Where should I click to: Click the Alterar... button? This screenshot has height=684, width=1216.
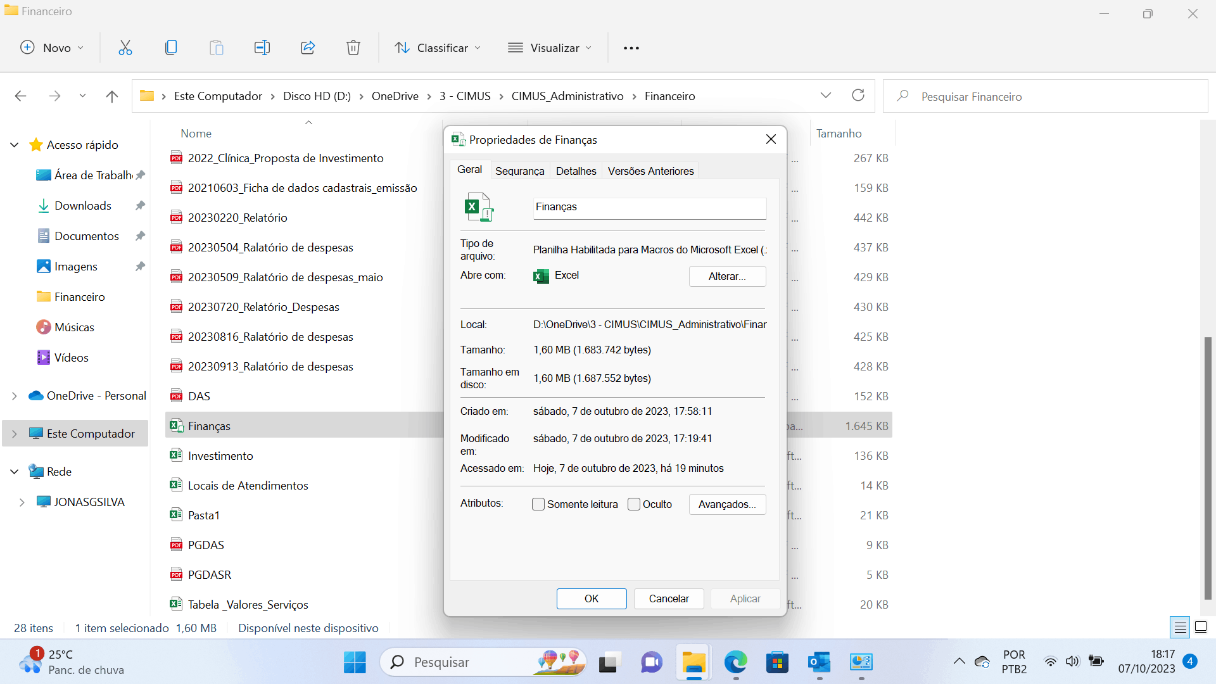pyautogui.click(x=727, y=276)
